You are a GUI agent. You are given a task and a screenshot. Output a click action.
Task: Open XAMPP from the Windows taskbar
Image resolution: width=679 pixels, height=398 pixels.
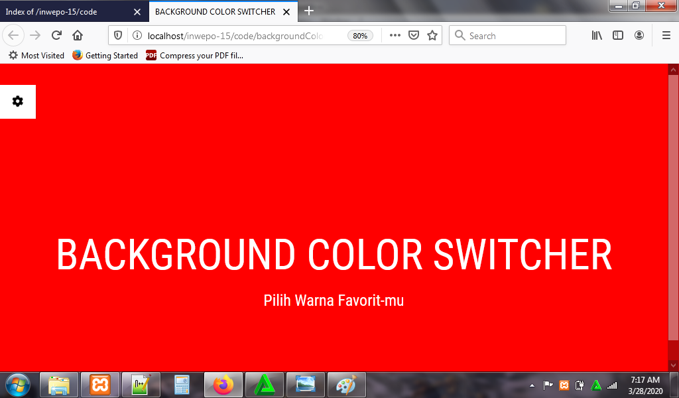(100, 385)
